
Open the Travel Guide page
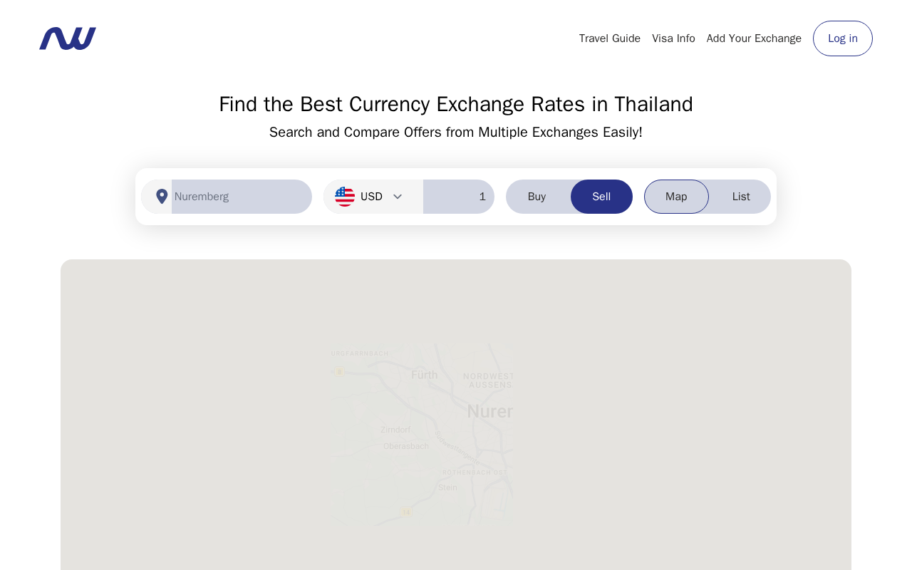click(x=610, y=38)
